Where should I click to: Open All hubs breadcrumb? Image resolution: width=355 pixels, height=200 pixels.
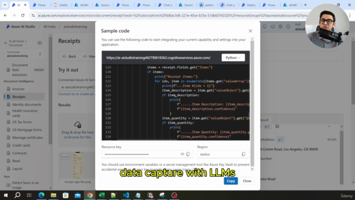pos(49,27)
